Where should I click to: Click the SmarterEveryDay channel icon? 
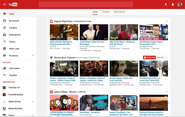point(4,95)
